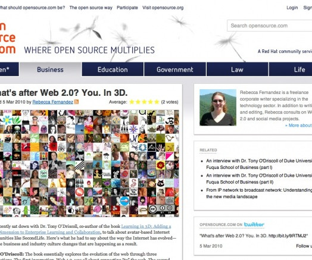Viewport: 312px width, 260px height.
Task: Click the 'WHERE OPEN SOURCE MULTIPLIES' tagline
Action: 89,50
